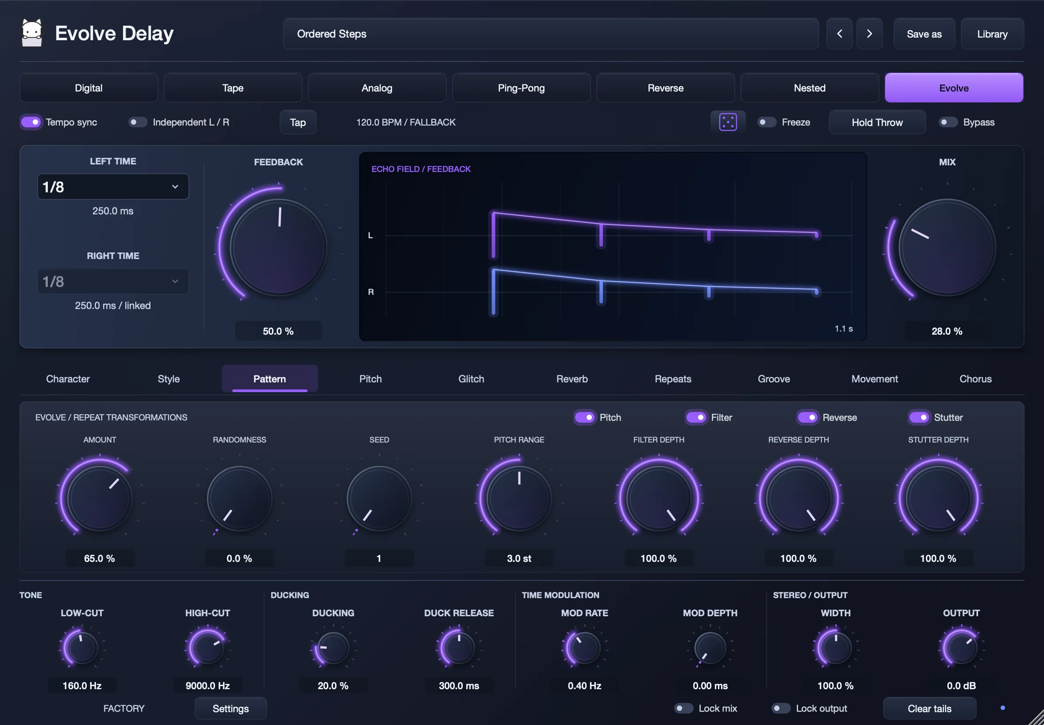
Task: Click the Evolve Delay cat logo
Action: [32, 33]
